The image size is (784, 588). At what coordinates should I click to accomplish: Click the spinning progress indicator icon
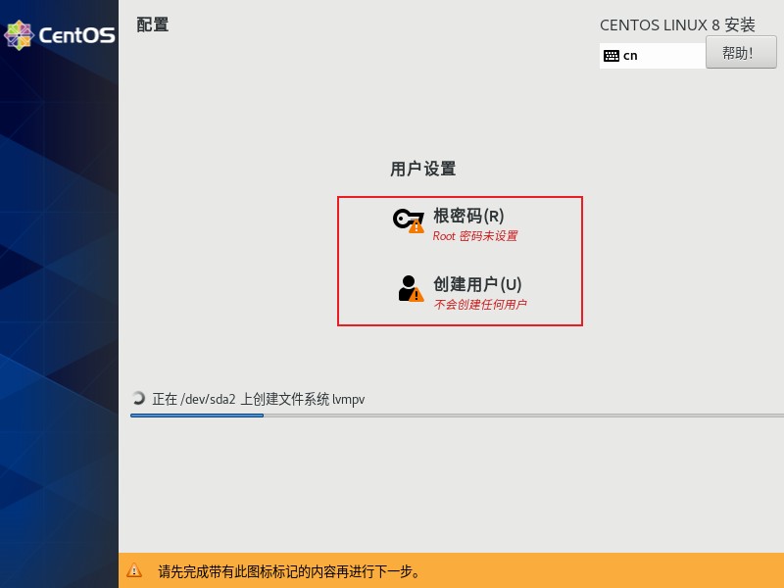point(138,398)
